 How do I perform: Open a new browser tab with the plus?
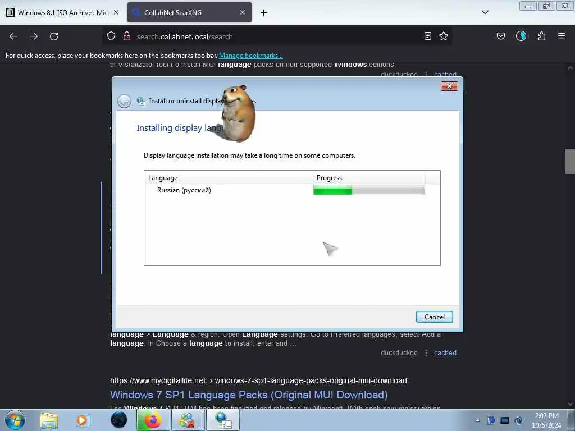(x=264, y=13)
